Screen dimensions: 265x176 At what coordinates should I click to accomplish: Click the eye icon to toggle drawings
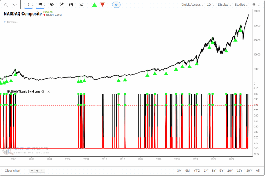51,4
